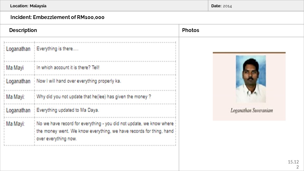Click the Loganathan Suveraniam photo caption
304x171 pixels.
click(x=251, y=111)
